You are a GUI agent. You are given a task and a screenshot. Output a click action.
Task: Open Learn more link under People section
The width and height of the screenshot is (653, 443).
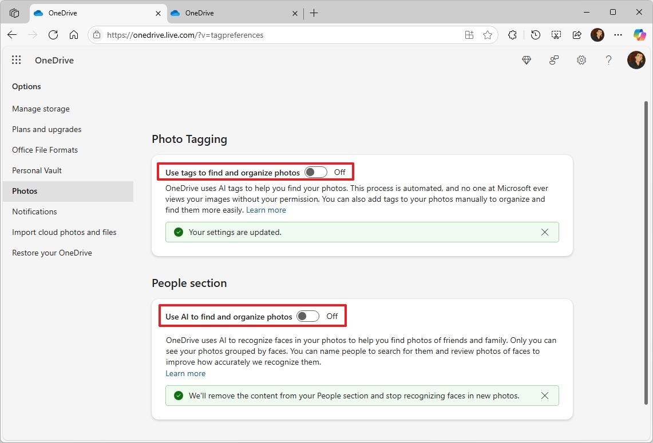[186, 373]
